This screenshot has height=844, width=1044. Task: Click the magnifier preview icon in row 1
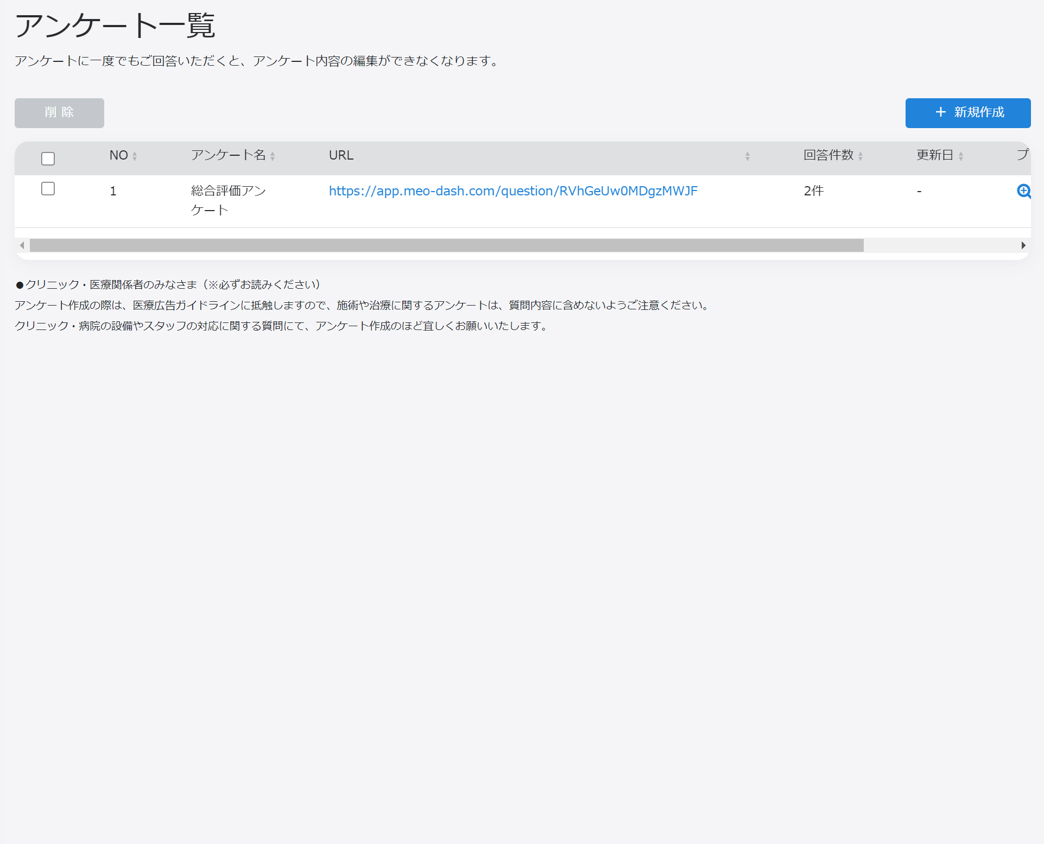[x=1023, y=191]
